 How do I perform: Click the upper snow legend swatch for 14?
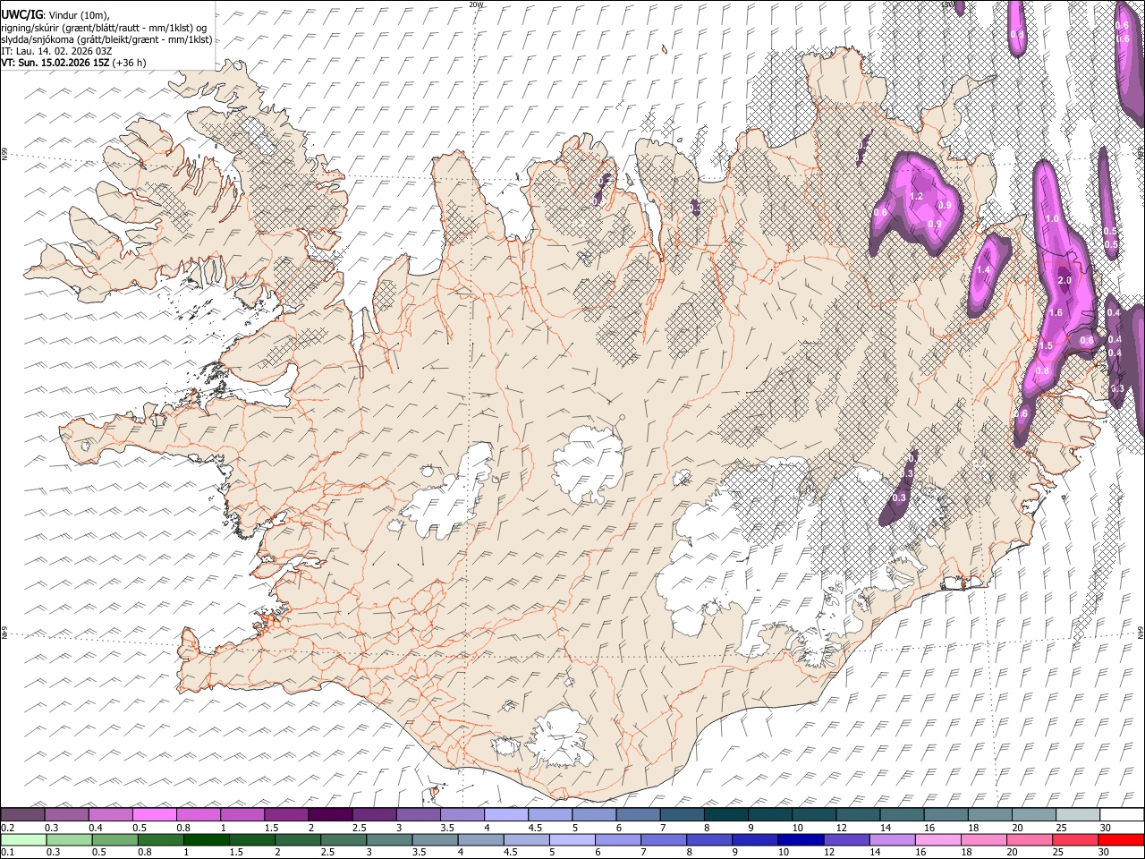[x=902, y=814]
